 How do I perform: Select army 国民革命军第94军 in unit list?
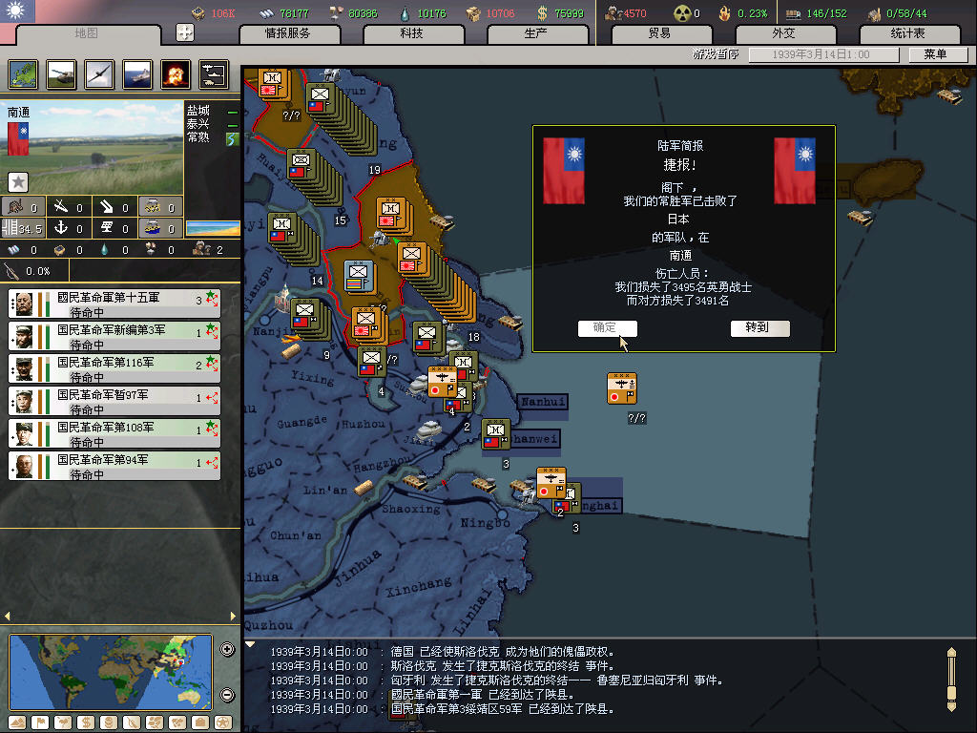point(114,466)
